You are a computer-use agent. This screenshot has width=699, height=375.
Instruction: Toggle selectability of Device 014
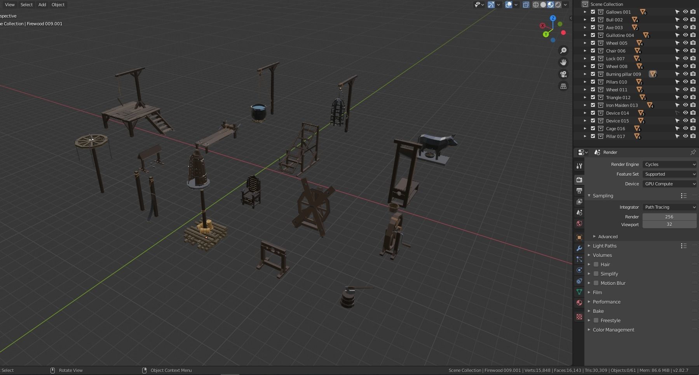click(x=677, y=113)
